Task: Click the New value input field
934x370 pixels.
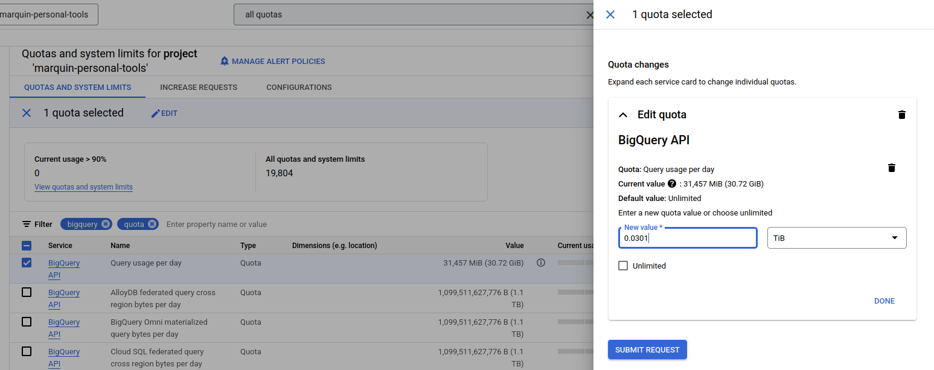Action: [x=688, y=238]
